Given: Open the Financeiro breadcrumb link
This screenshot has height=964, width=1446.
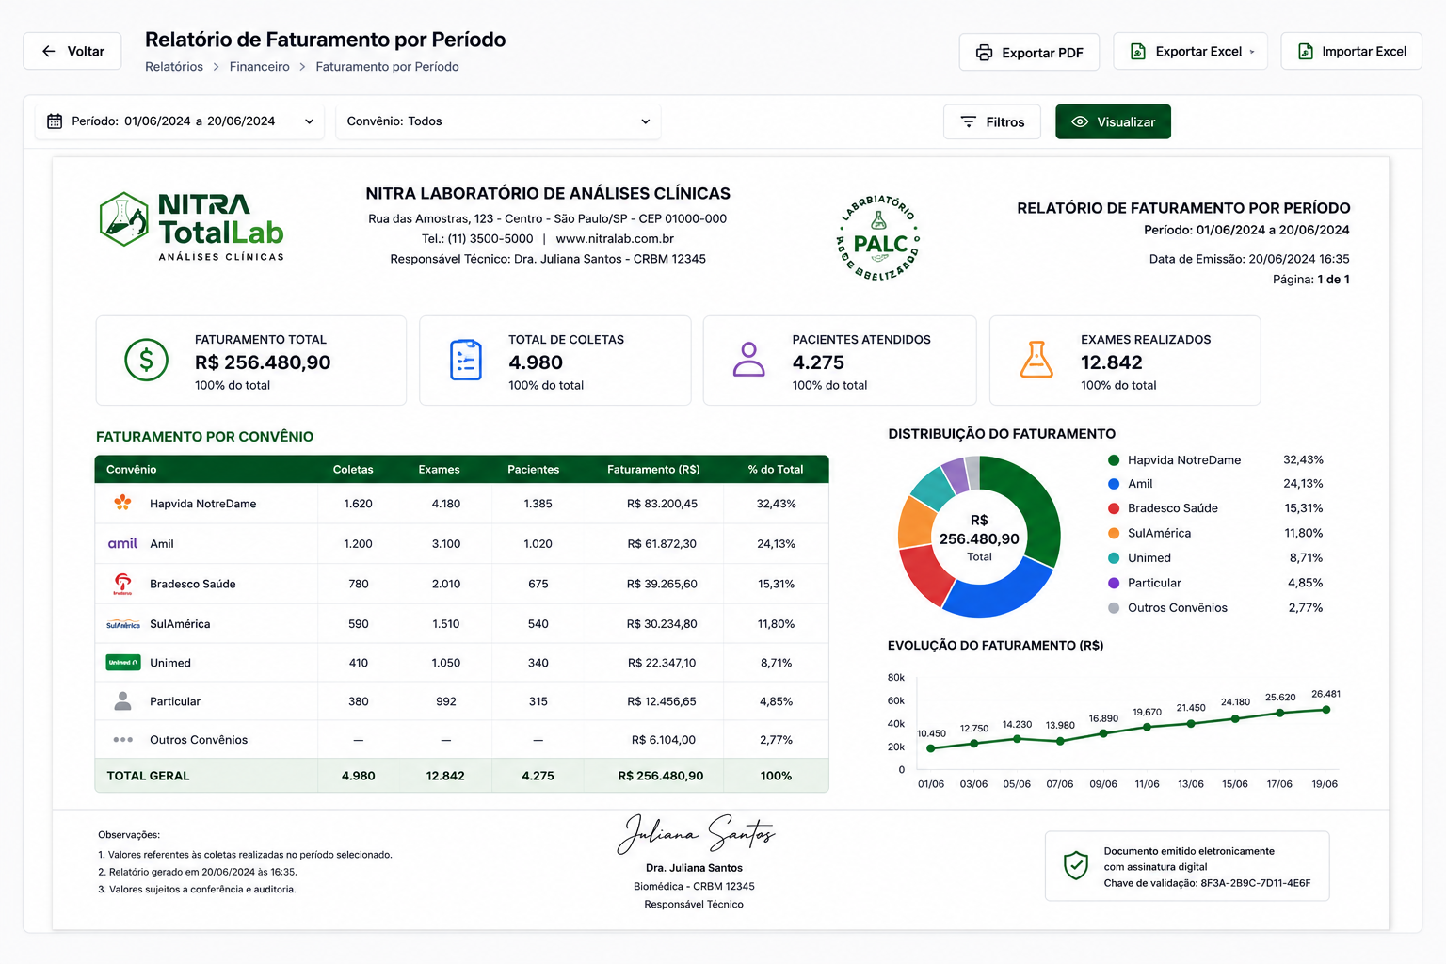Looking at the screenshot, I should [260, 67].
